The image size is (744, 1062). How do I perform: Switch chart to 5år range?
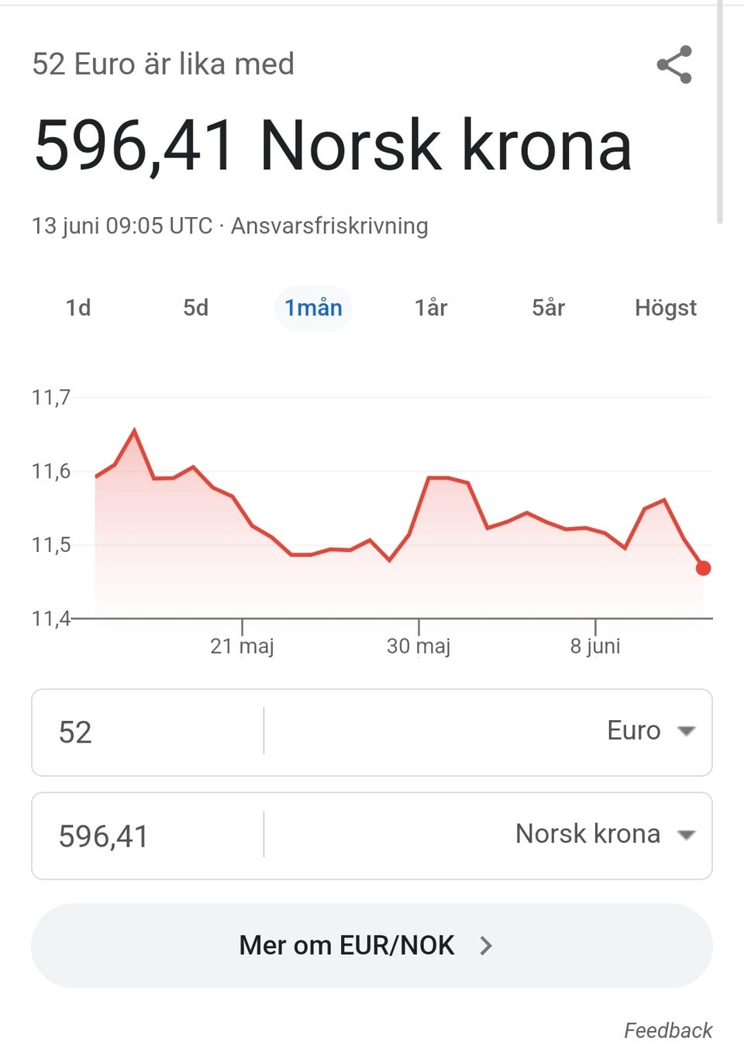[548, 308]
